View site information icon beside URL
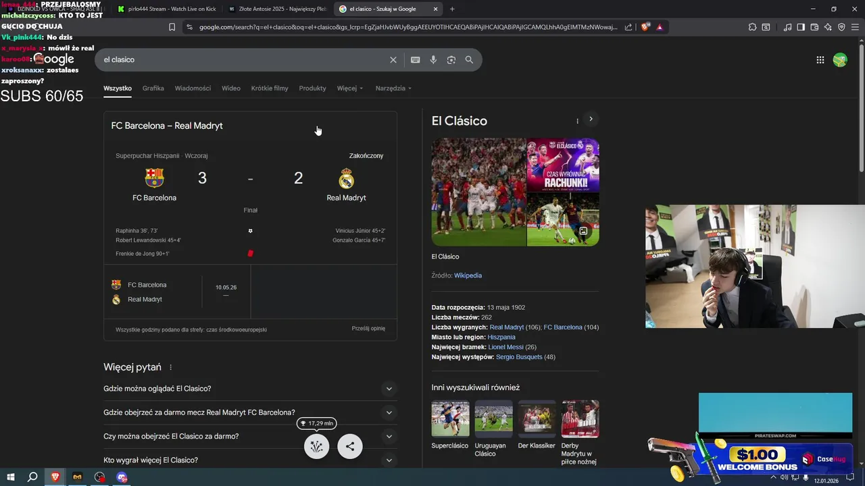Viewport: 865px width, 486px height. [x=189, y=27]
